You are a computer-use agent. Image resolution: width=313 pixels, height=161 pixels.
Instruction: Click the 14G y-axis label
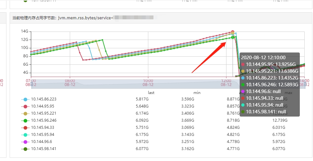click(x=25, y=31)
